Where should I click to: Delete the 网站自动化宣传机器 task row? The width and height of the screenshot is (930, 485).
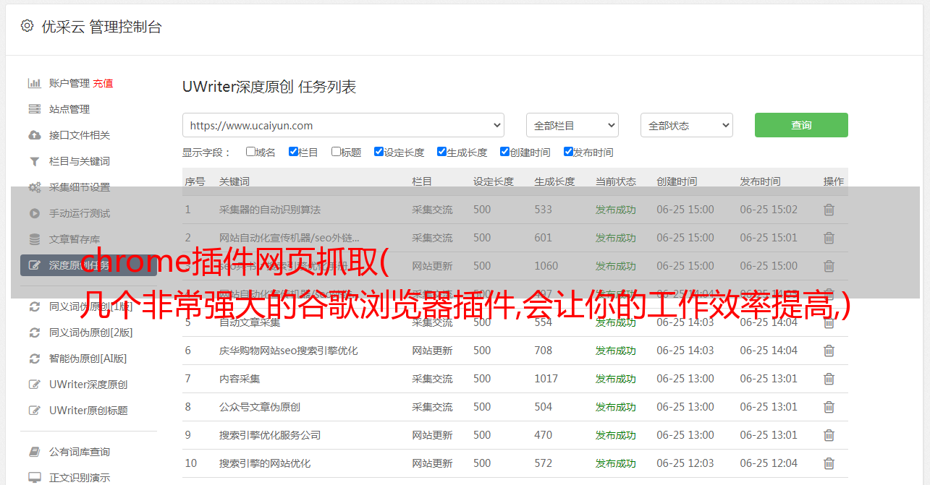click(x=829, y=238)
